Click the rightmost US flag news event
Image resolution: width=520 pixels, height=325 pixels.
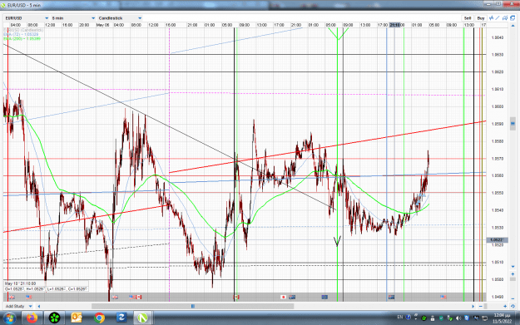(x=443, y=297)
